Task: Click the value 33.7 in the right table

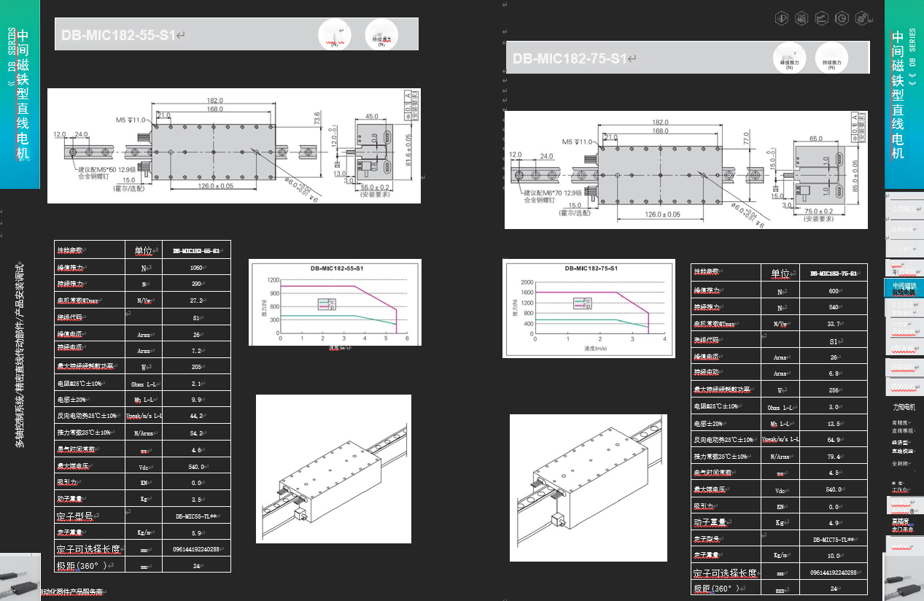Action: (834, 323)
